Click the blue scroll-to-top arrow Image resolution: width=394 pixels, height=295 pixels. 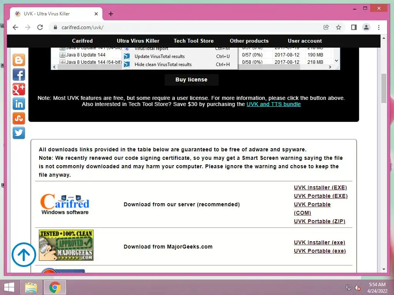(x=24, y=255)
